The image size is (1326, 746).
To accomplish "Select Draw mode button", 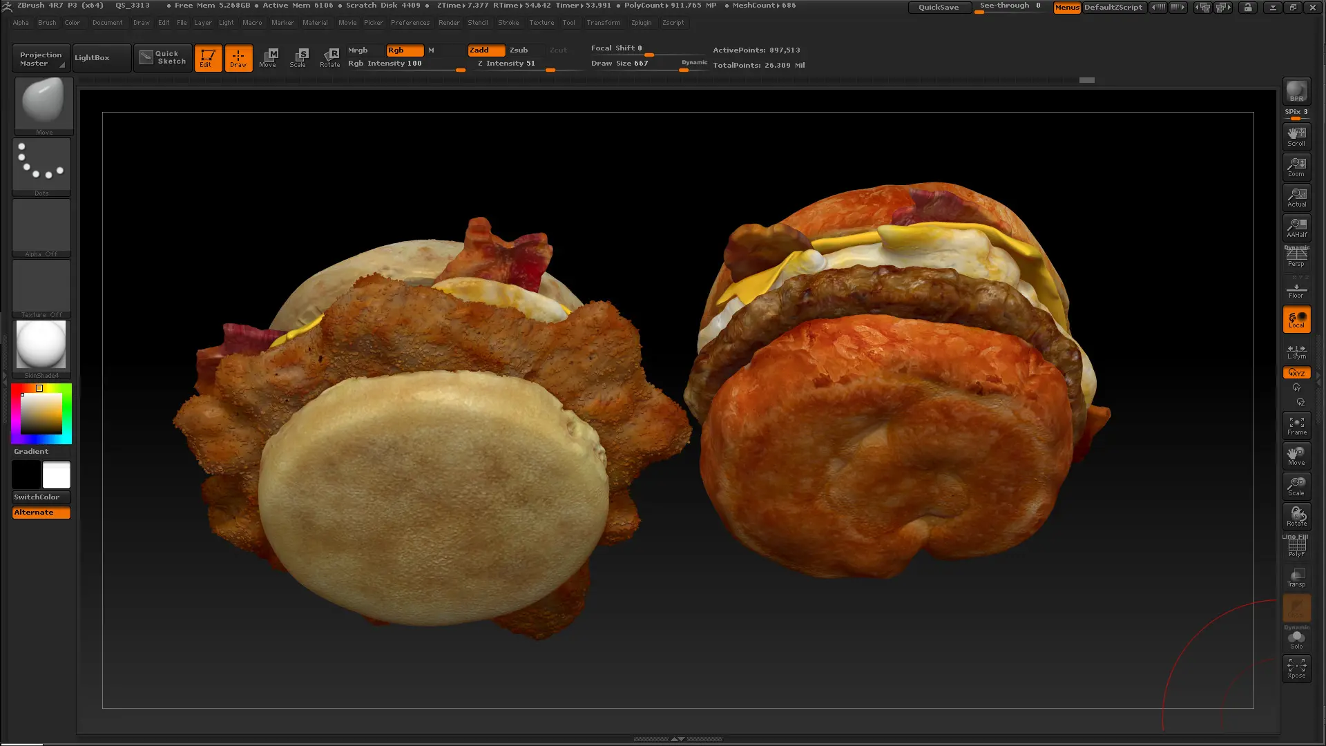I will point(238,58).
